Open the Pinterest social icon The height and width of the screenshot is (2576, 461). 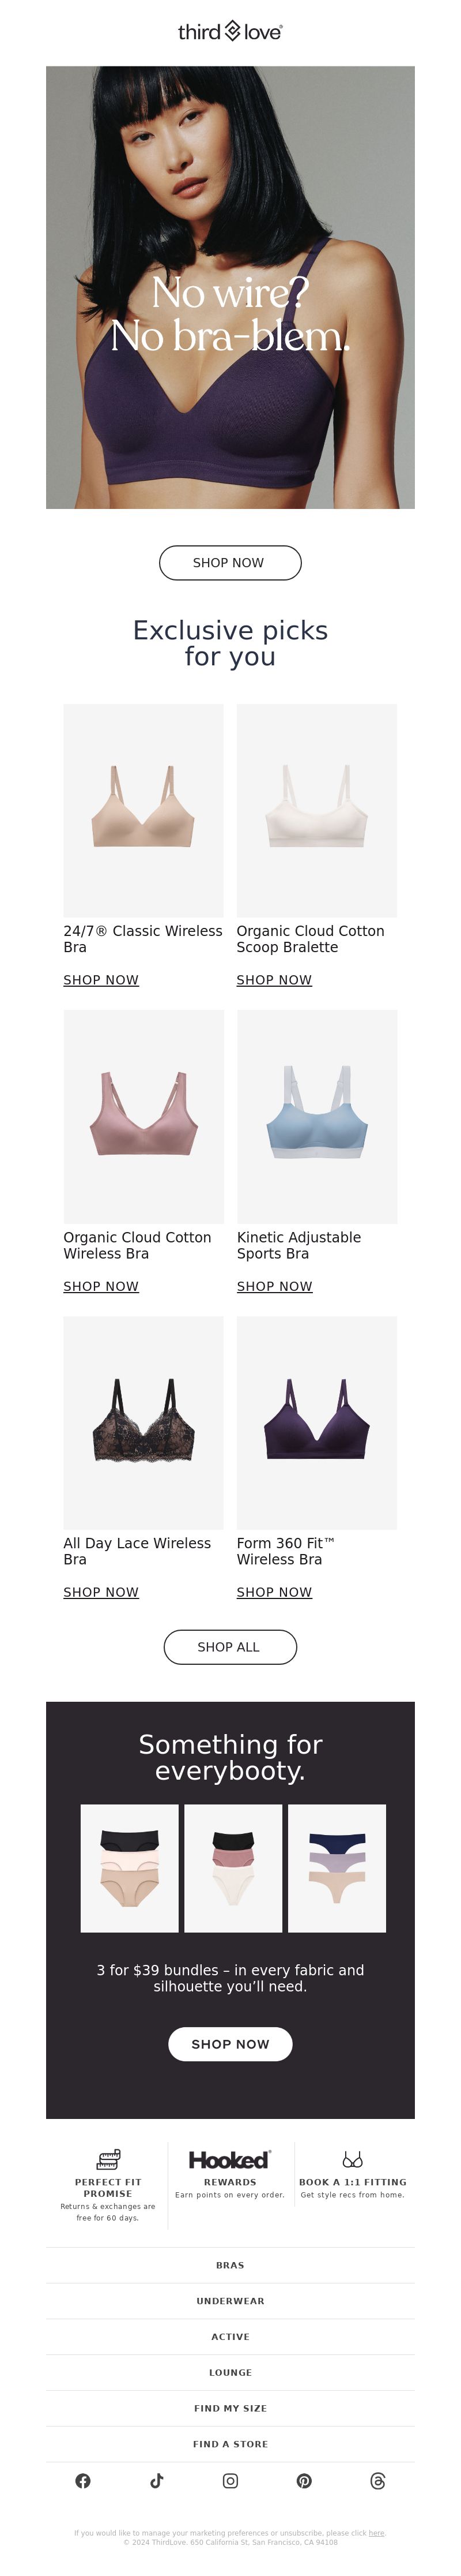click(x=304, y=2480)
